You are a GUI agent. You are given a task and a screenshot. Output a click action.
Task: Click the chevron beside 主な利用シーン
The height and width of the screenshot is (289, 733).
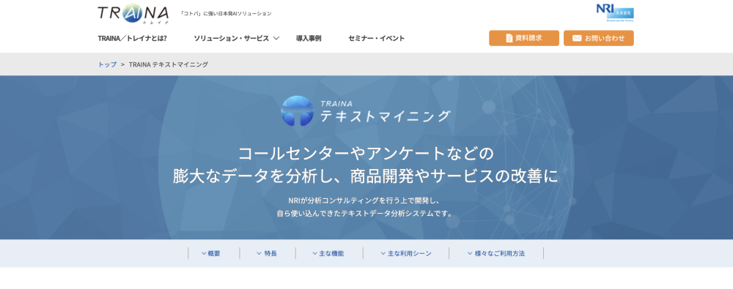coord(383,254)
